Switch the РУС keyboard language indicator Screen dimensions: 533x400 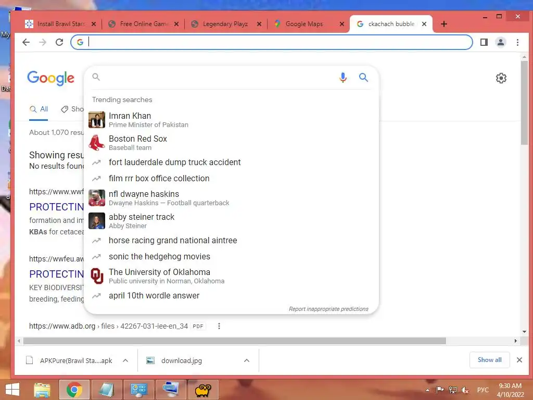point(483,390)
